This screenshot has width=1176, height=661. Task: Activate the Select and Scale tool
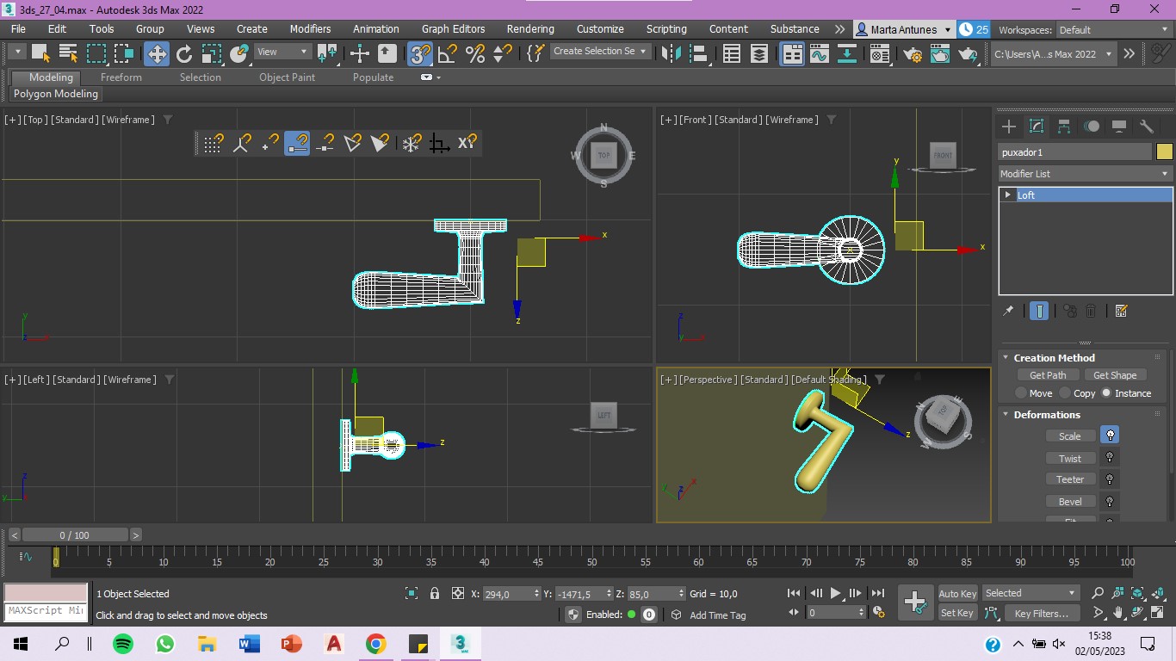click(212, 53)
